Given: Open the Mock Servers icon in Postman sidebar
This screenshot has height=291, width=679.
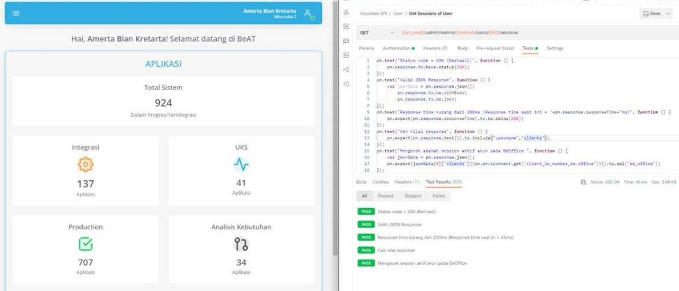Looking at the screenshot, I should point(346,41).
